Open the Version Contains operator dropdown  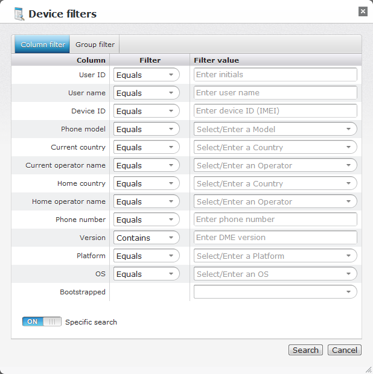pyautogui.click(x=147, y=238)
